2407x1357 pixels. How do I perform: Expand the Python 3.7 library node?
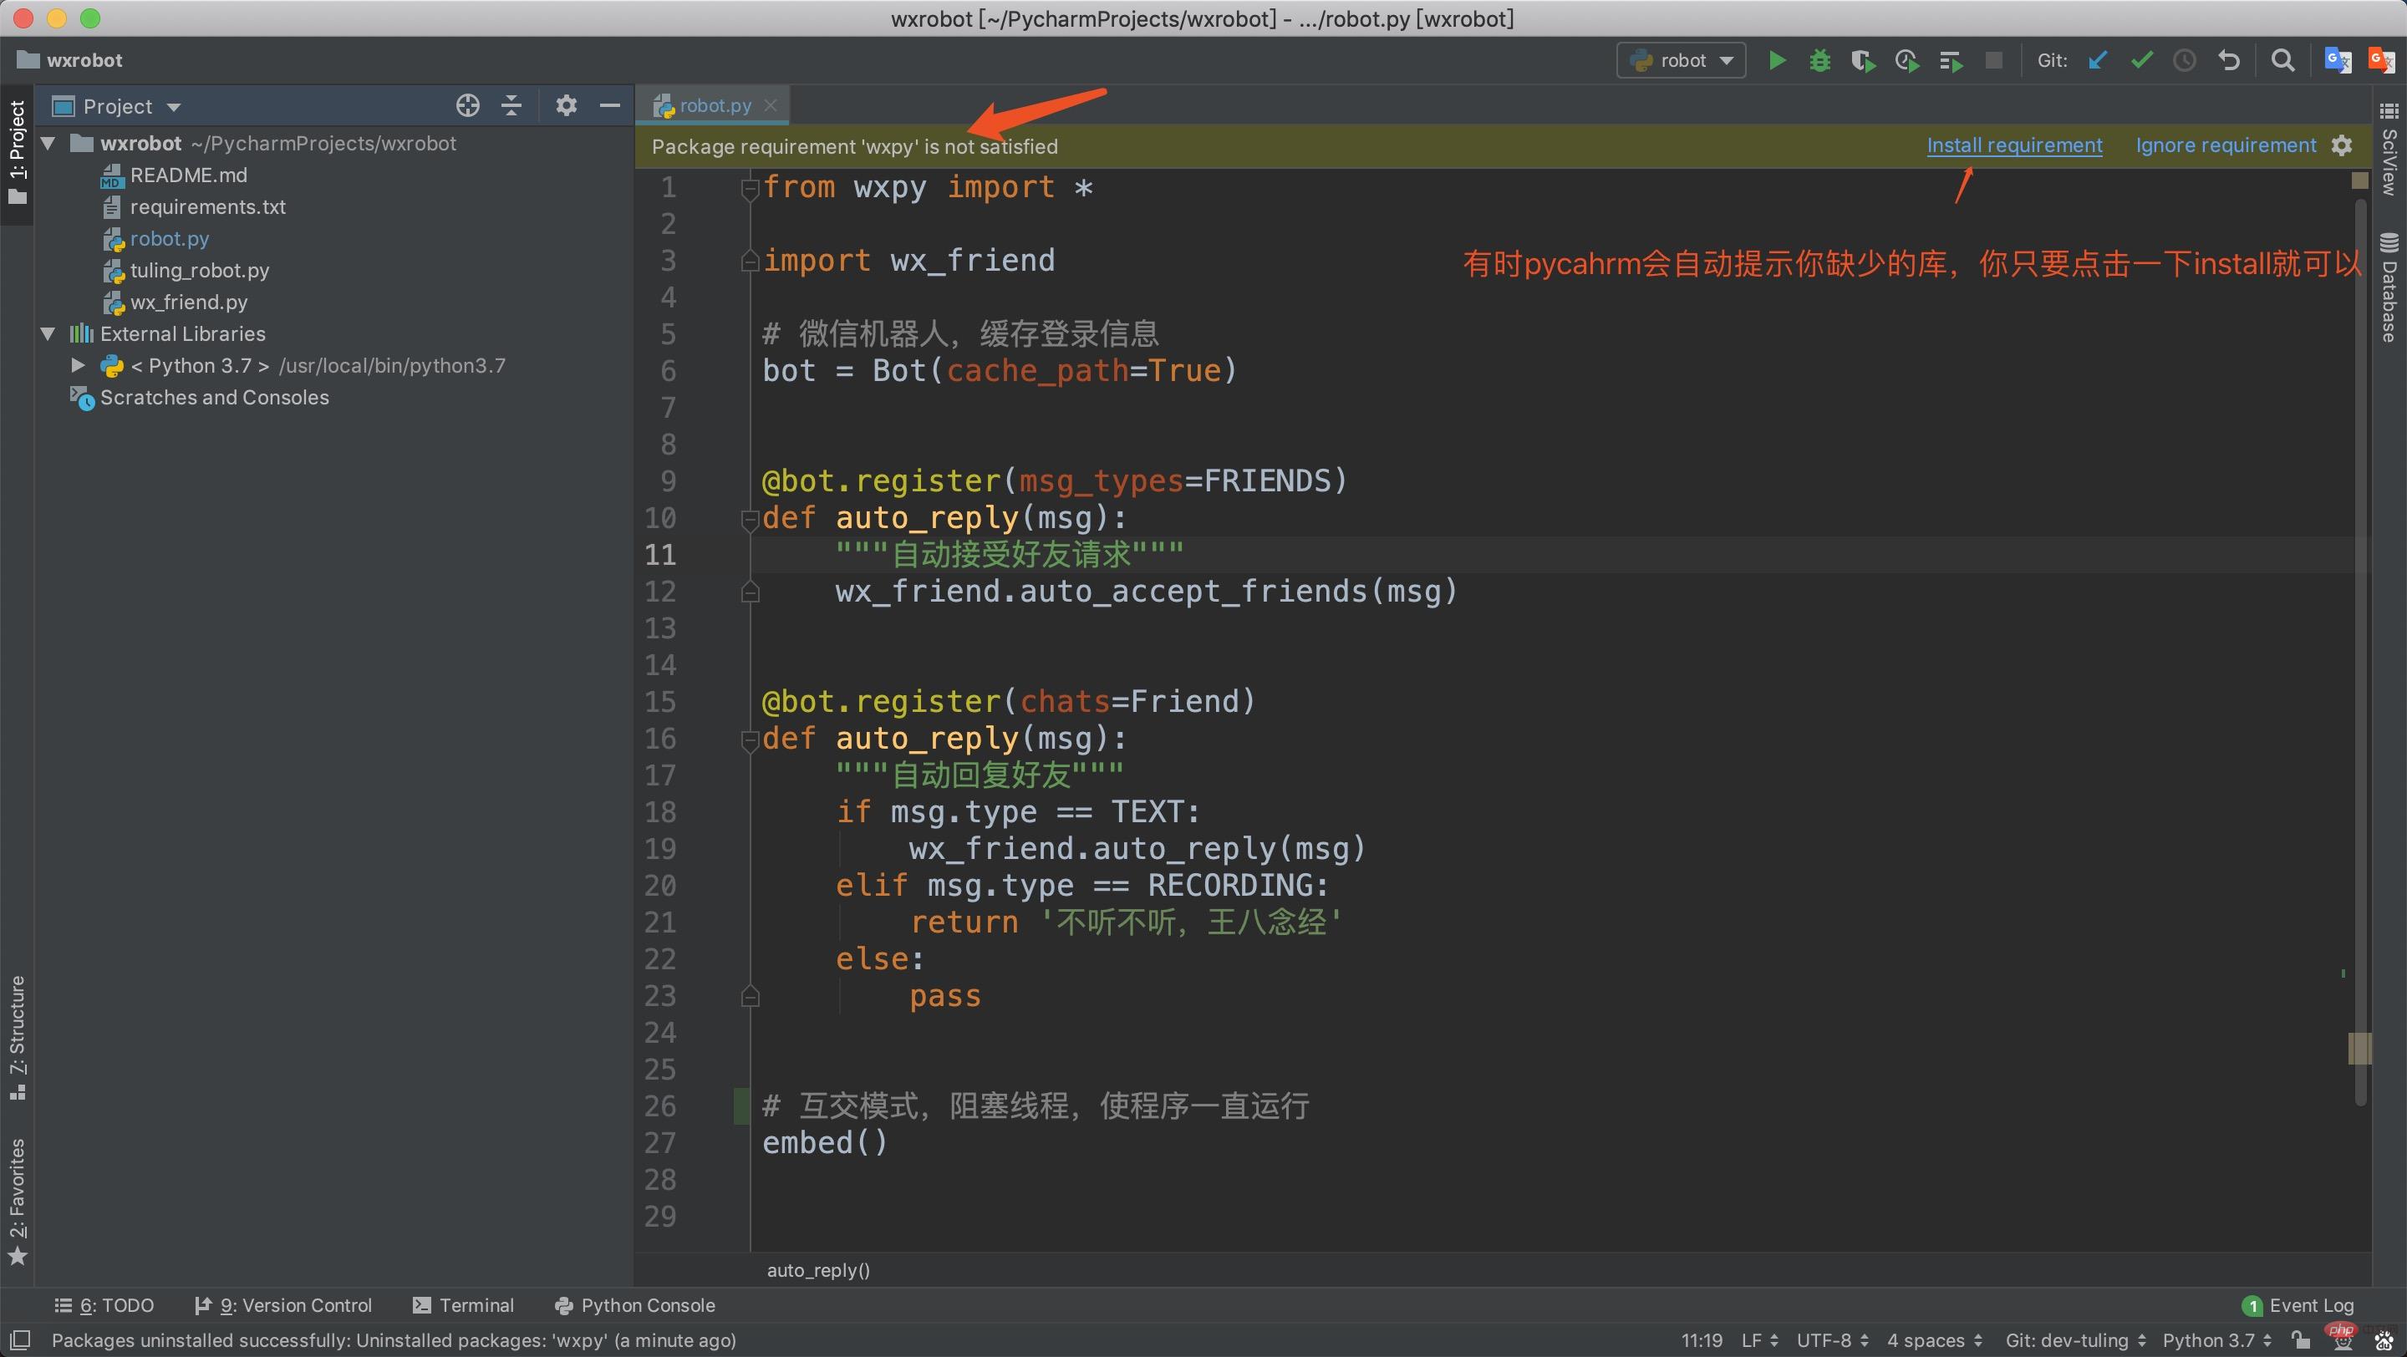[x=79, y=365]
